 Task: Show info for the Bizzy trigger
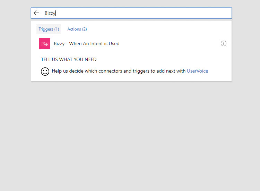(223, 43)
